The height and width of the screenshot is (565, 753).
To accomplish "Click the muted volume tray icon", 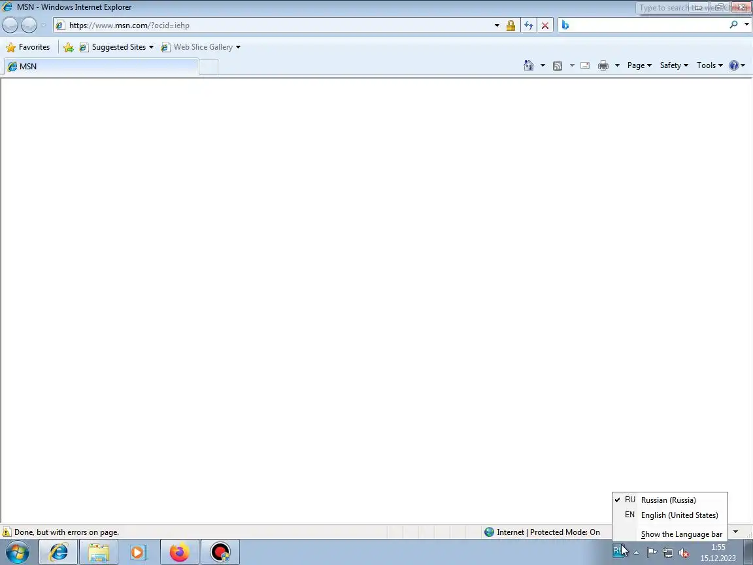I will pos(683,553).
